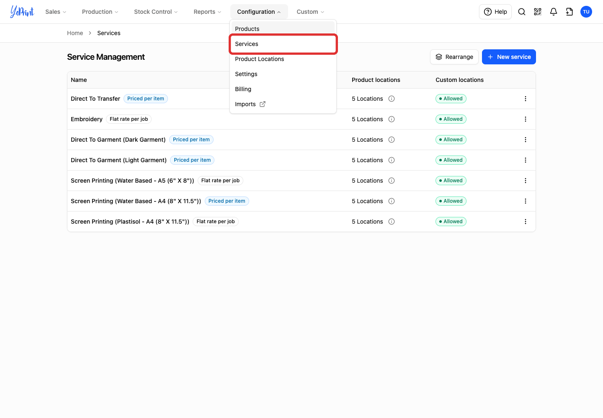The width and height of the screenshot is (603, 418).
Task: Open row menu for Screen Printing Water Based A4
Action: [526, 201]
